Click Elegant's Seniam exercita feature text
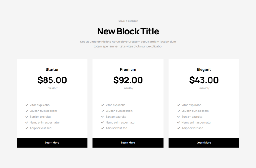 (192, 117)
